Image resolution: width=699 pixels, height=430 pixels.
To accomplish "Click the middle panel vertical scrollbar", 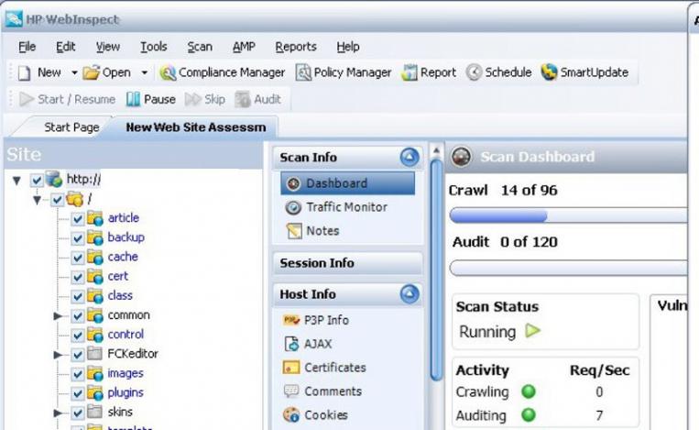I will (436, 275).
